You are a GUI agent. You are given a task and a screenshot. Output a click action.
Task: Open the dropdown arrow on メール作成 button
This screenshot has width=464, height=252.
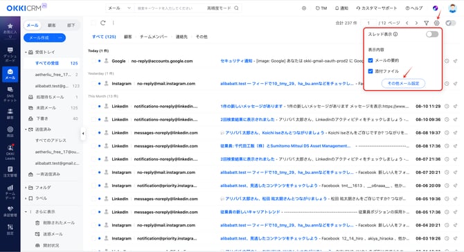[x=60, y=38]
